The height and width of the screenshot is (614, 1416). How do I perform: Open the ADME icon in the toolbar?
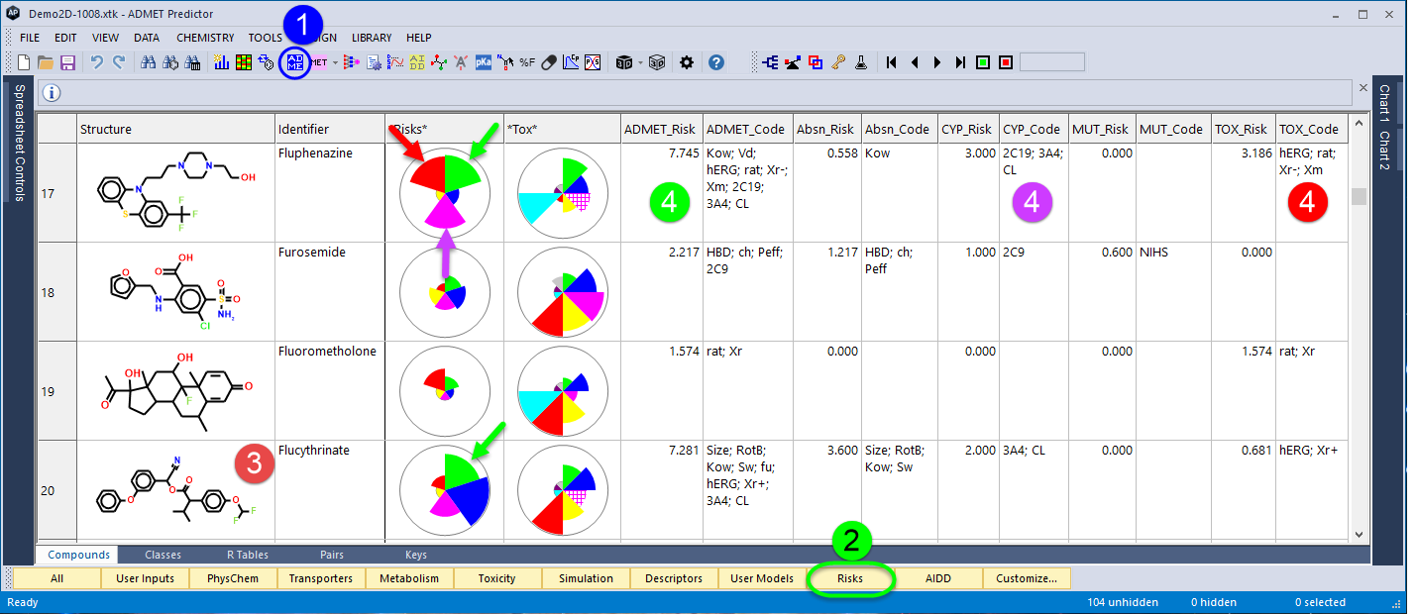tap(295, 62)
